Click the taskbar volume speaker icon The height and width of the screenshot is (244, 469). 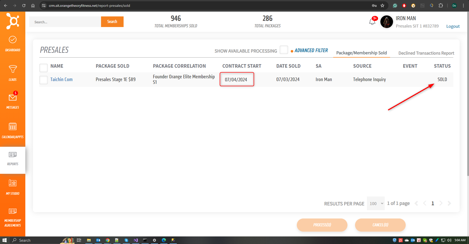(x=449, y=240)
